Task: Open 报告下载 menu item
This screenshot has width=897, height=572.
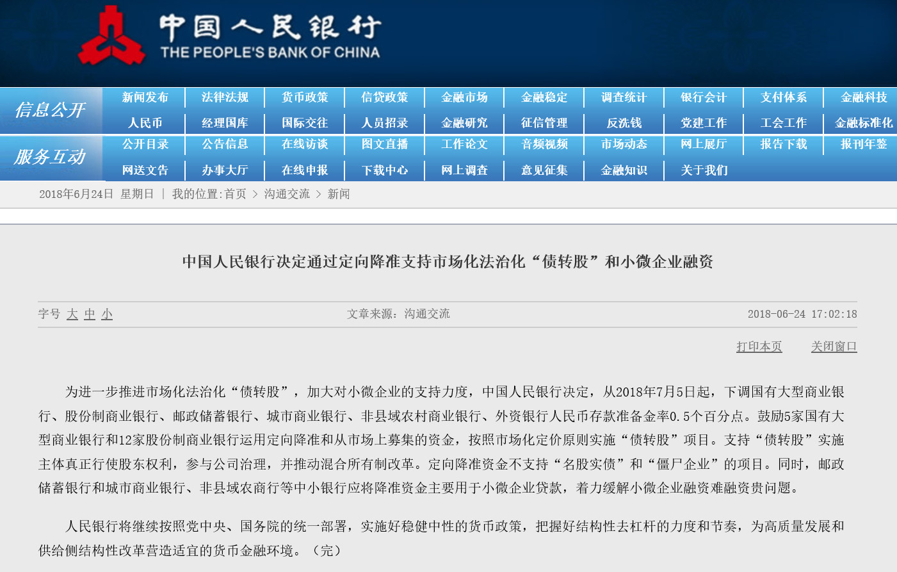Action: [x=784, y=144]
